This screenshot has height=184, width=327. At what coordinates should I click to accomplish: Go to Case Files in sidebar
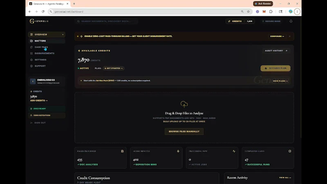[47, 47]
